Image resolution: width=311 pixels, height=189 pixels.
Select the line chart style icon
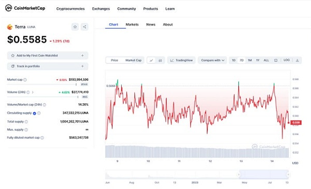(x=151, y=60)
